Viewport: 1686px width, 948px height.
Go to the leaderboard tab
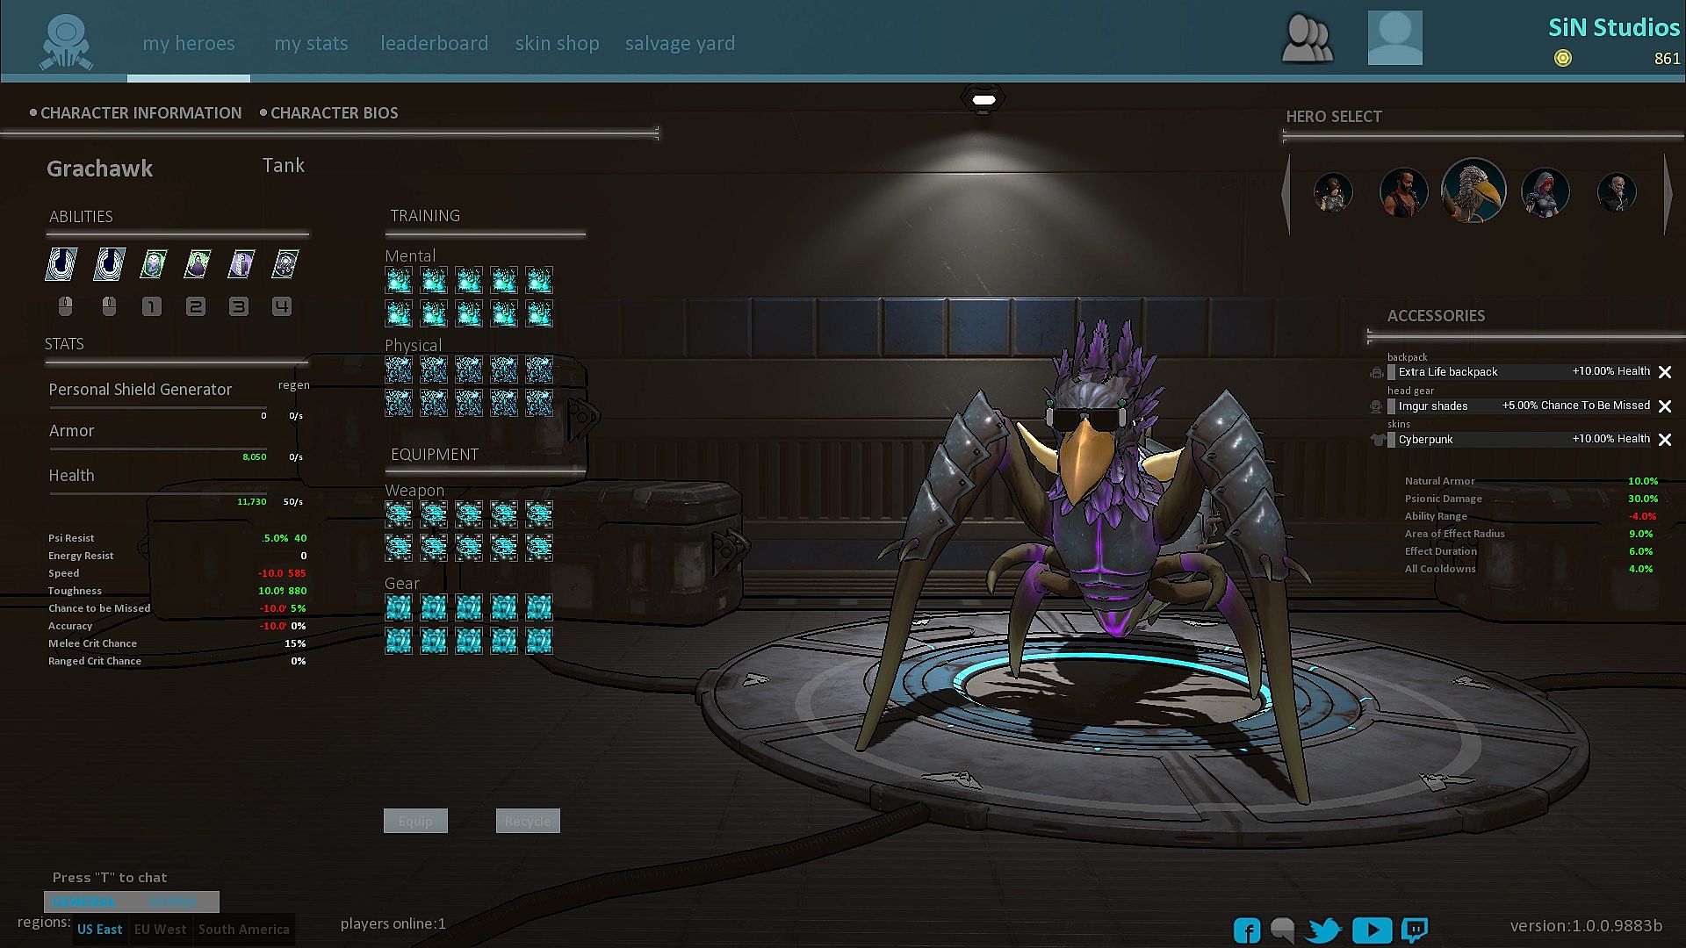coord(434,43)
